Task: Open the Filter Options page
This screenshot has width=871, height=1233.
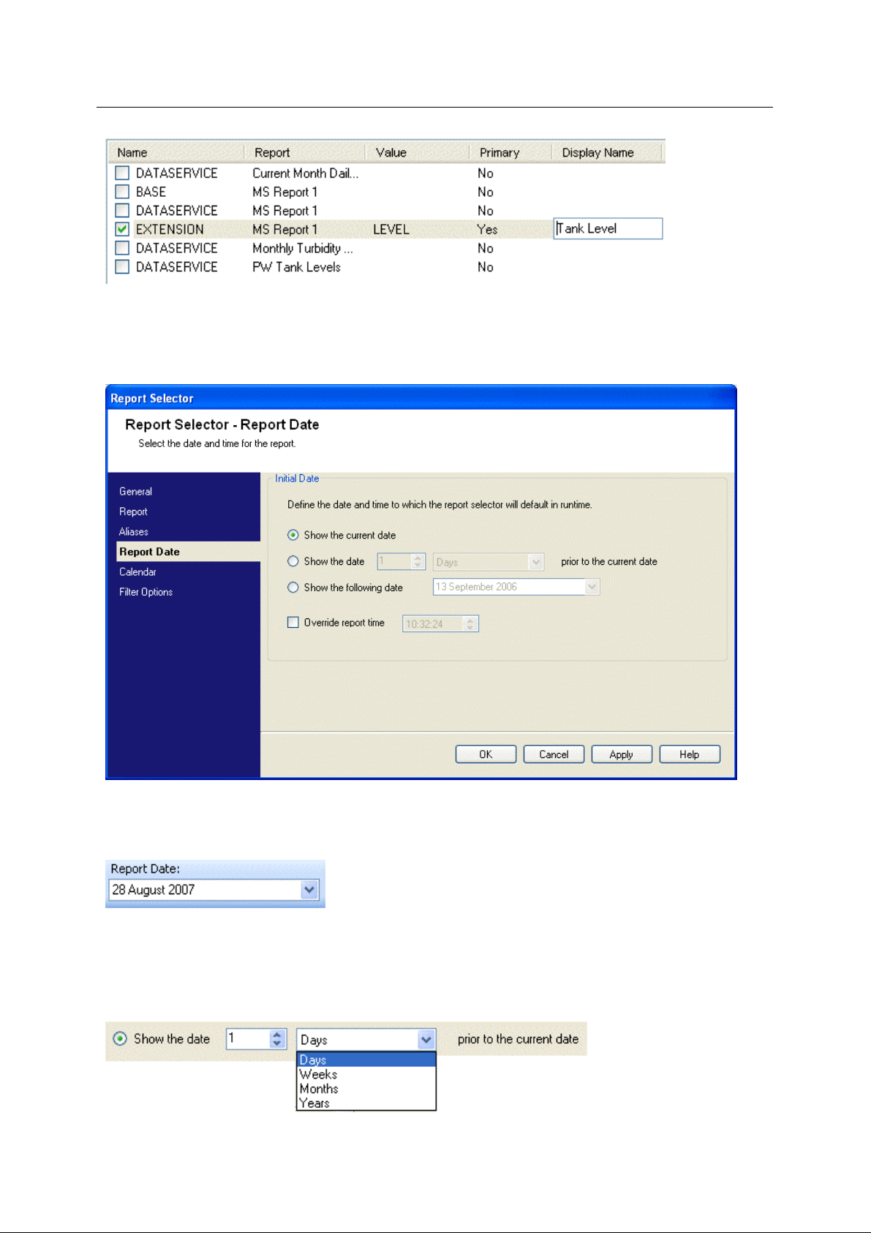Action: [x=146, y=592]
